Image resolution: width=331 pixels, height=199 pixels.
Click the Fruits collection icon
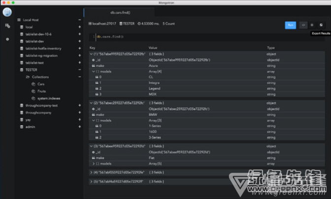(33, 91)
